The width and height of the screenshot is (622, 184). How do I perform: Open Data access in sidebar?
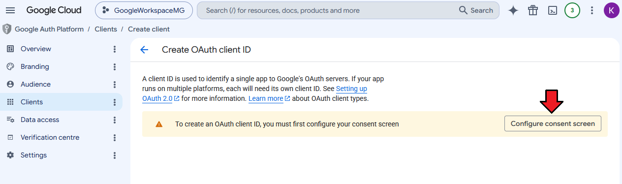pyautogui.click(x=61, y=120)
